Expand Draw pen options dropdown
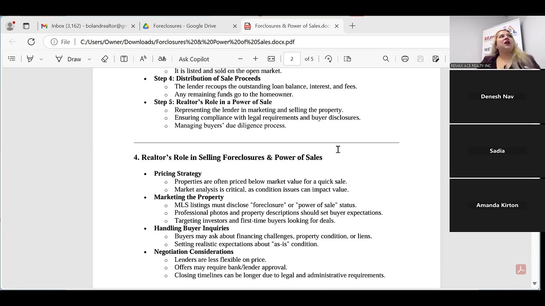 click(x=89, y=59)
